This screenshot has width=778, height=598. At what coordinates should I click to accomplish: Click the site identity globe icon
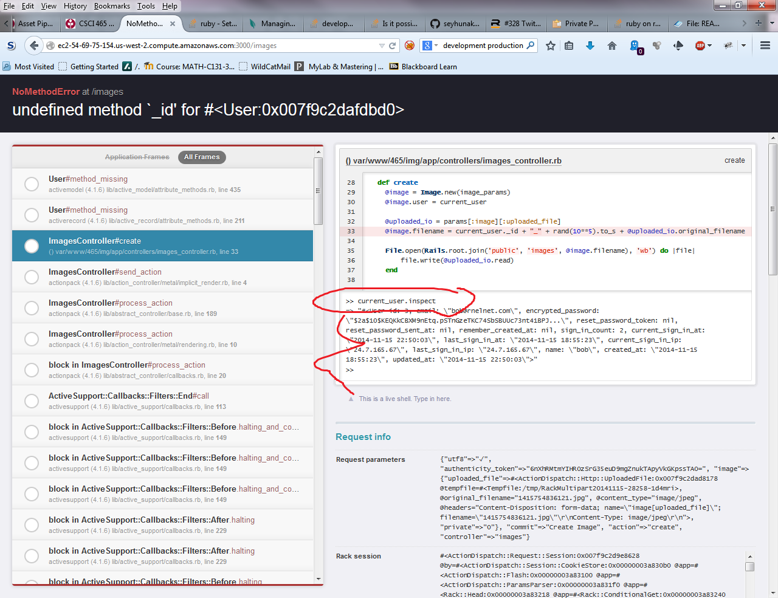click(50, 46)
